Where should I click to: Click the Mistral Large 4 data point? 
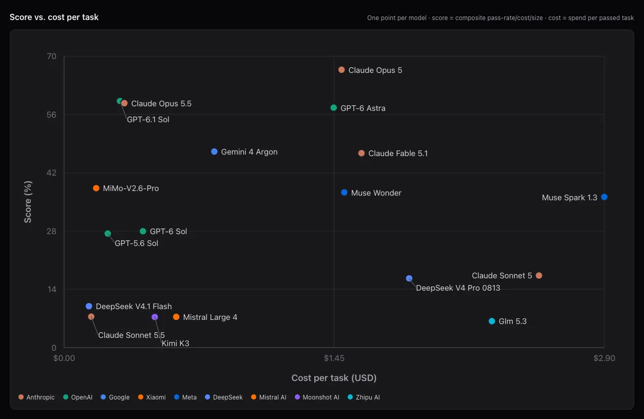coord(176,317)
